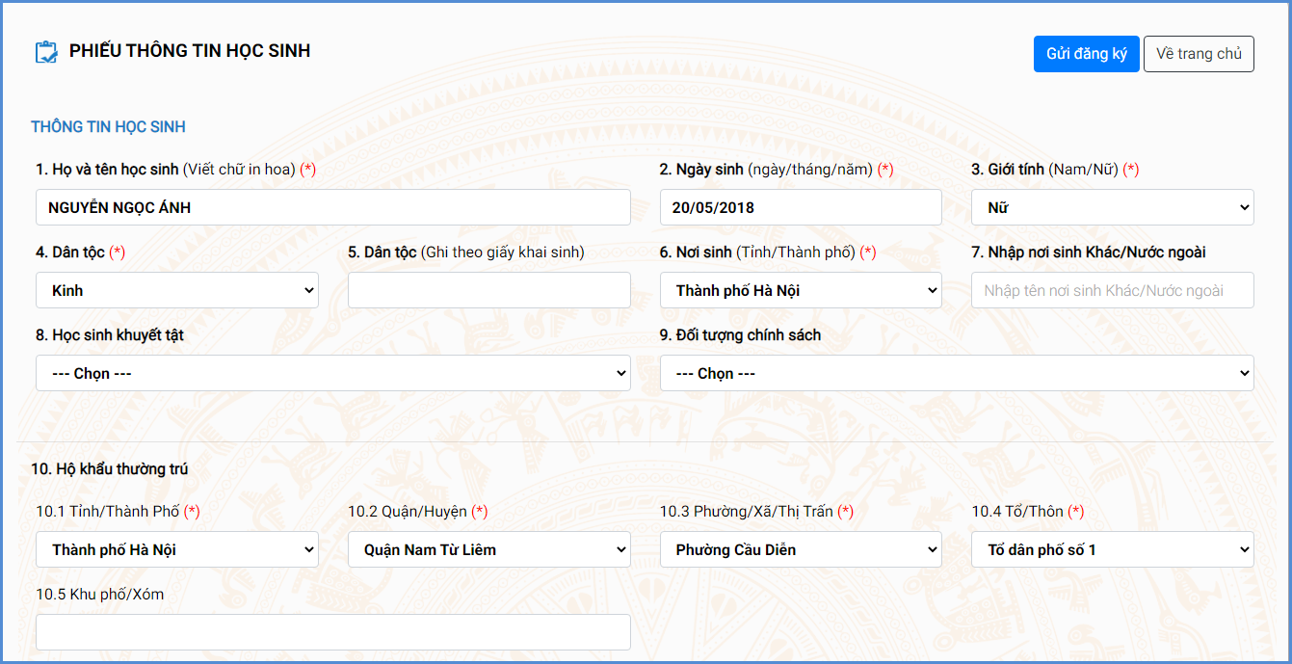
Task: Click the PHIẾU THÔNG TIN HỌC SINH title
Action: point(190,51)
